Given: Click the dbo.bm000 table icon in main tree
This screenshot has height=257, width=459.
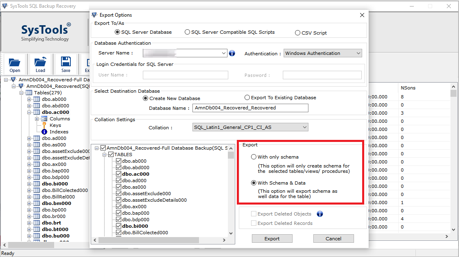Looking at the screenshot, I should [x=37, y=203].
